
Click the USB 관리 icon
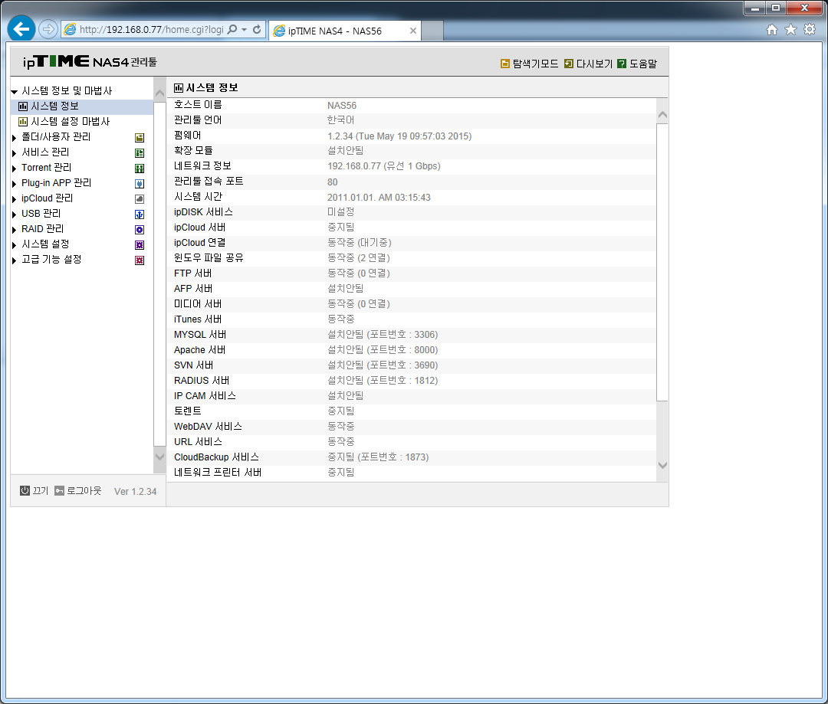(140, 214)
